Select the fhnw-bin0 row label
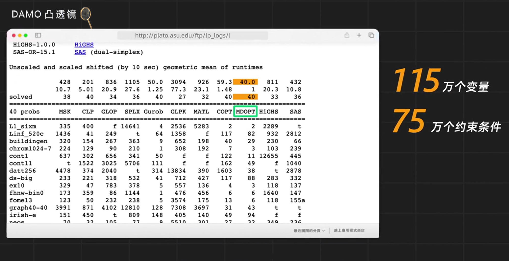Image resolution: width=509 pixels, height=261 pixels. [26, 193]
